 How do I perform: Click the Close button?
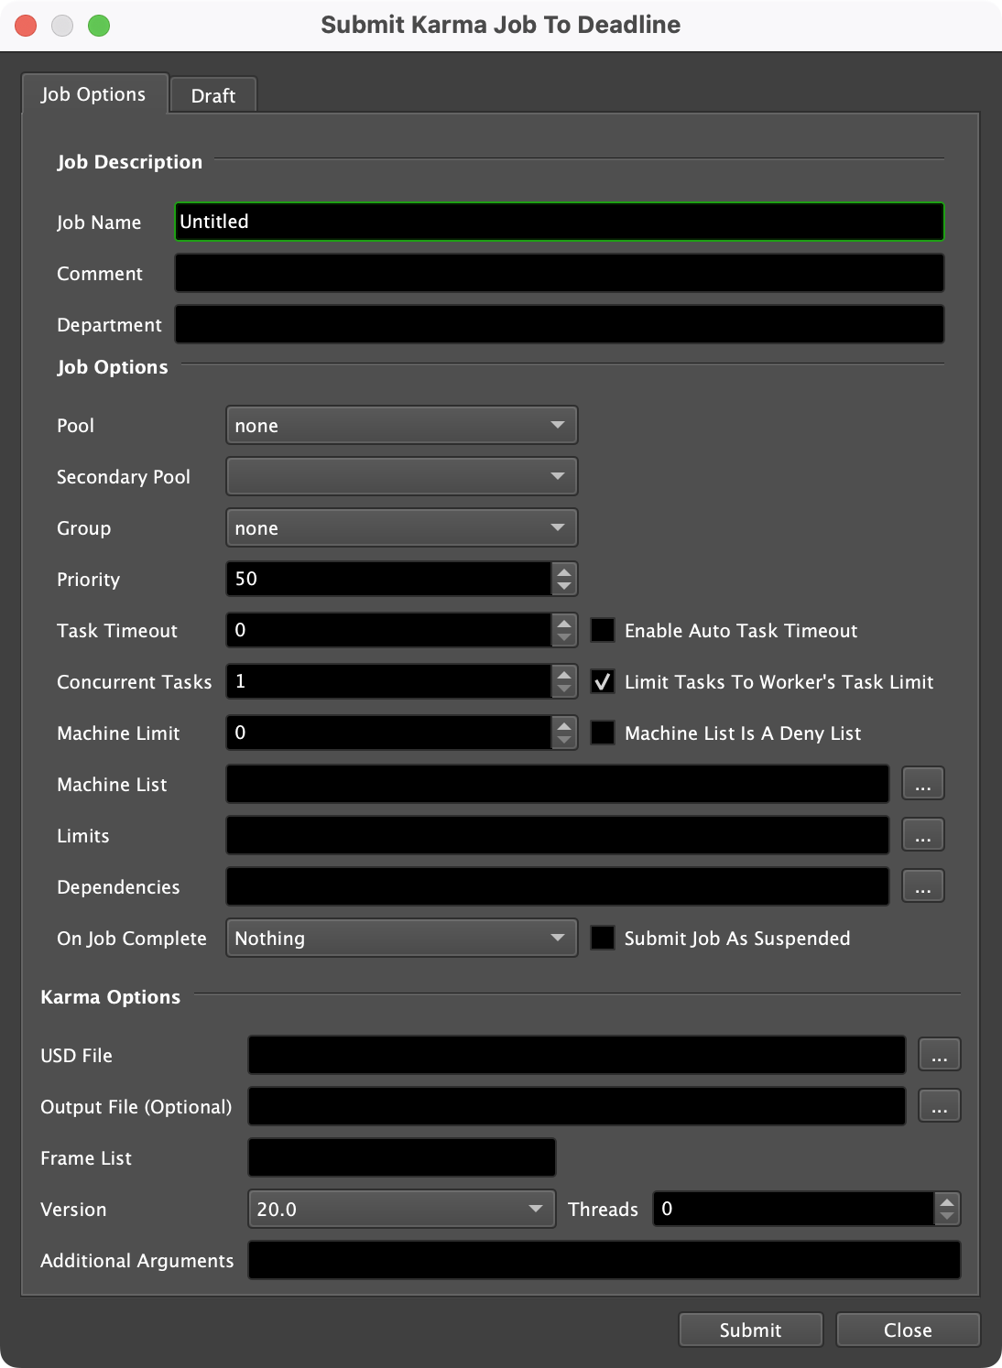point(908,1330)
